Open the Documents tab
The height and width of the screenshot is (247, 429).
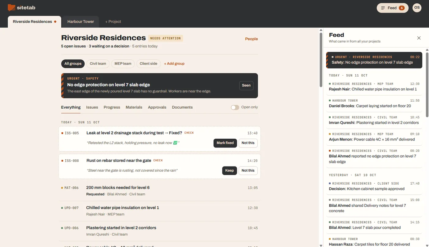pyautogui.click(x=182, y=107)
